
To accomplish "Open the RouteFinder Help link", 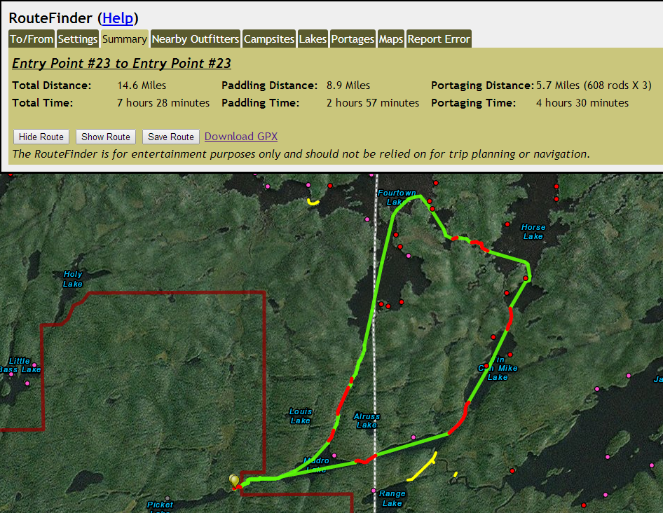I will pyautogui.click(x=117, y=18).
